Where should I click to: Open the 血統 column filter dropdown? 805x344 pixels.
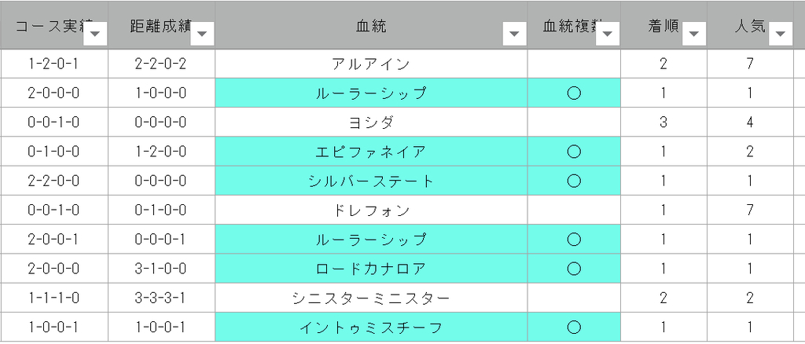click(514, 35)
